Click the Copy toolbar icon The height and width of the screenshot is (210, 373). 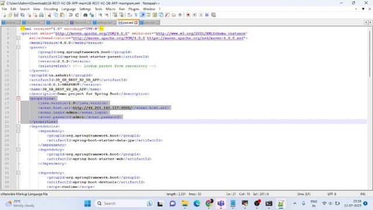56,15
